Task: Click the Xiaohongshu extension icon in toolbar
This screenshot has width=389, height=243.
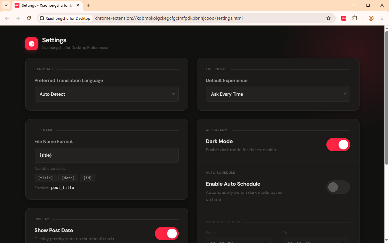Action: (344, 18)
